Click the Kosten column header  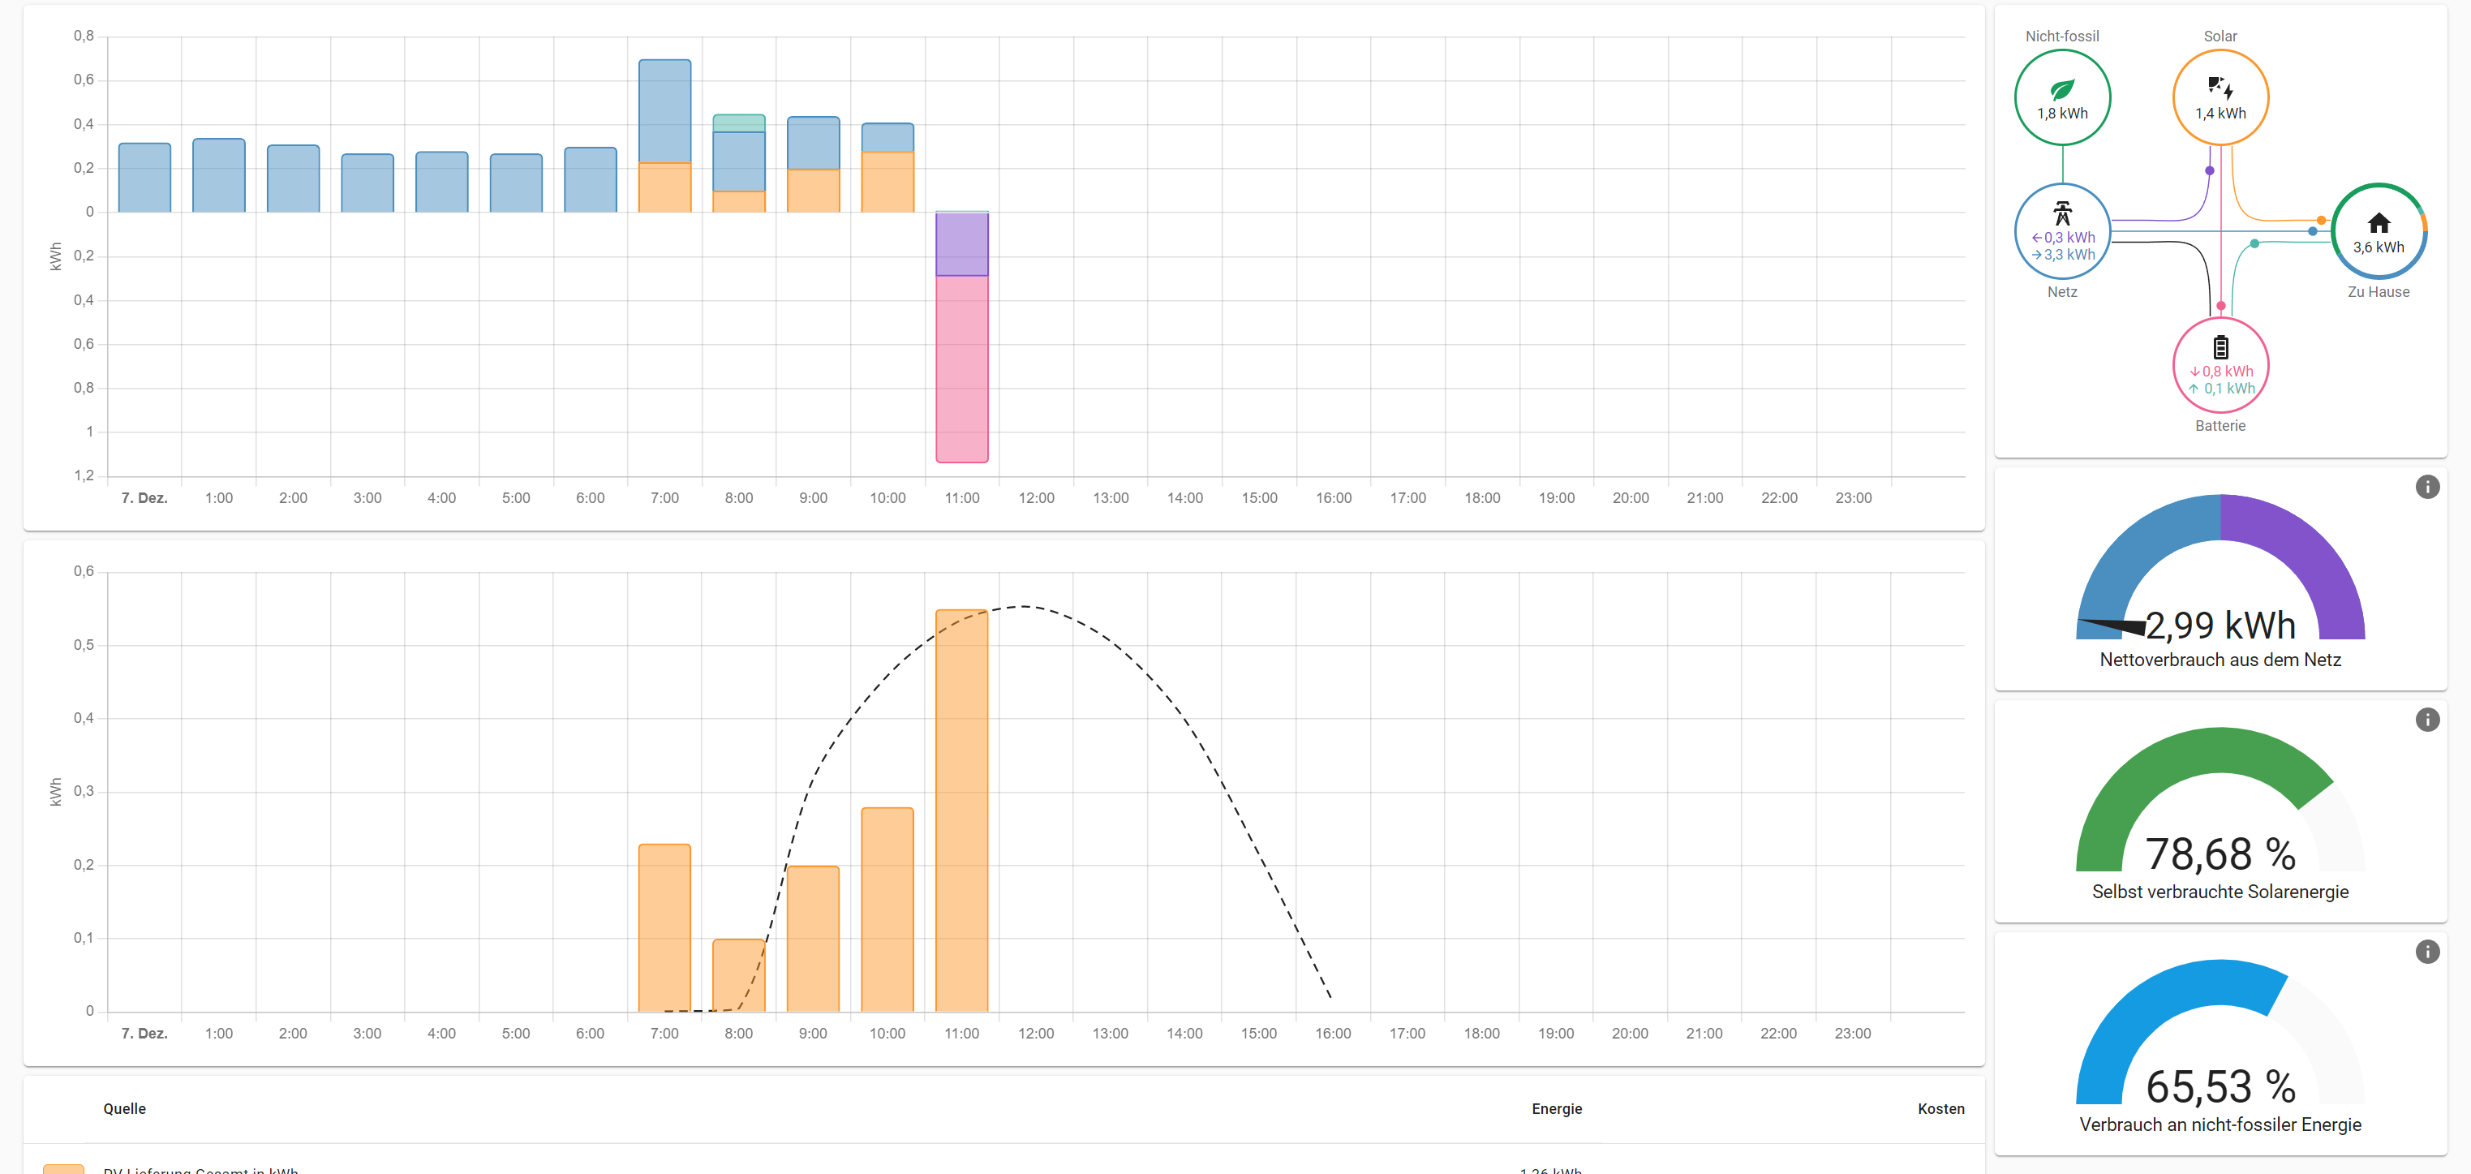(x=1940, y=1109)
